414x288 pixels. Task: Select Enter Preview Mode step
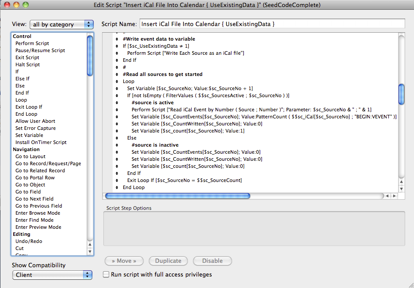[38, 227]
